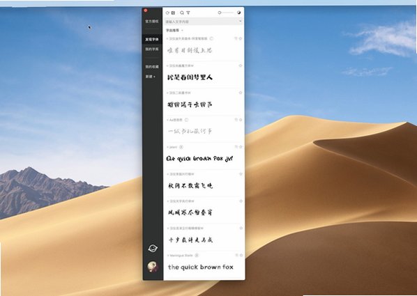Favorite the top font with star icon

(241, 38)
